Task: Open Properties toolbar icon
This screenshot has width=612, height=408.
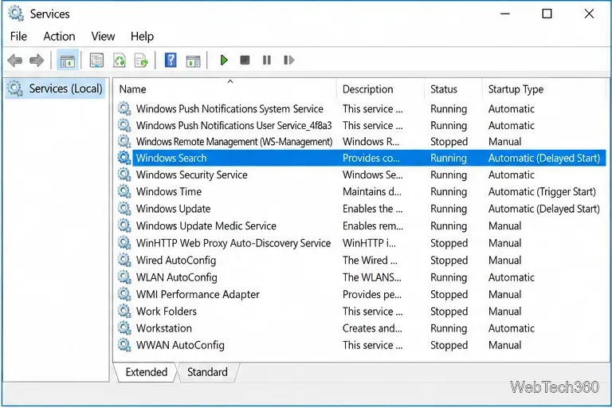Action: tap(96, 61)
